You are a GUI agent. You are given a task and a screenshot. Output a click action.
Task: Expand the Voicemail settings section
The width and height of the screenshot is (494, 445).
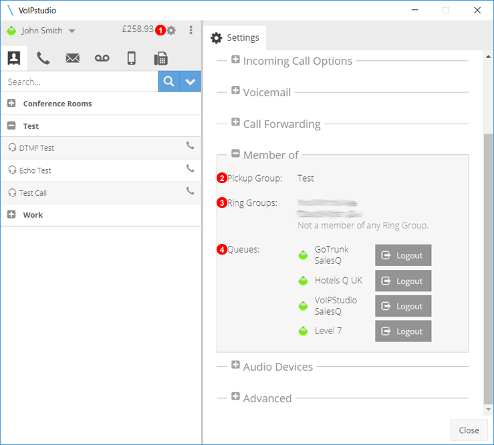[235, 90]
